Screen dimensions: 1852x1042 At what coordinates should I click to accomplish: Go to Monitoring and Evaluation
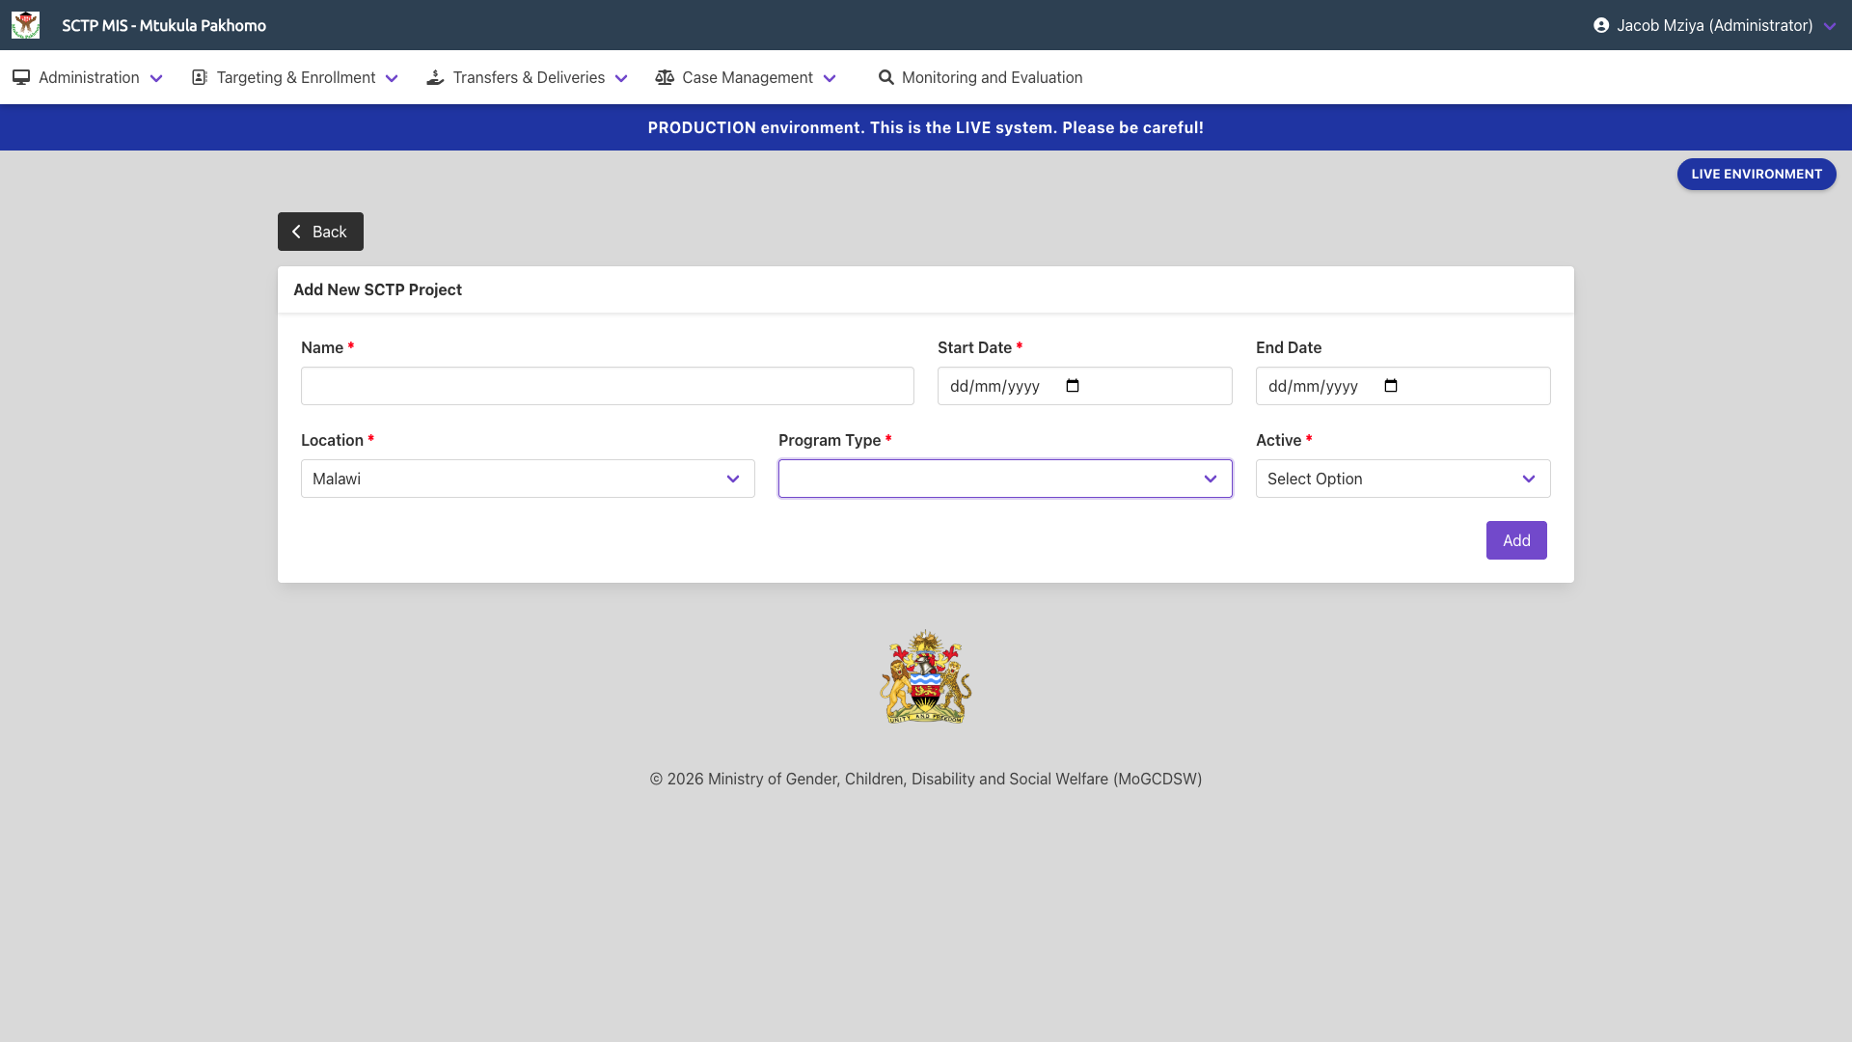pyautogui.click(x=980, y=77)
